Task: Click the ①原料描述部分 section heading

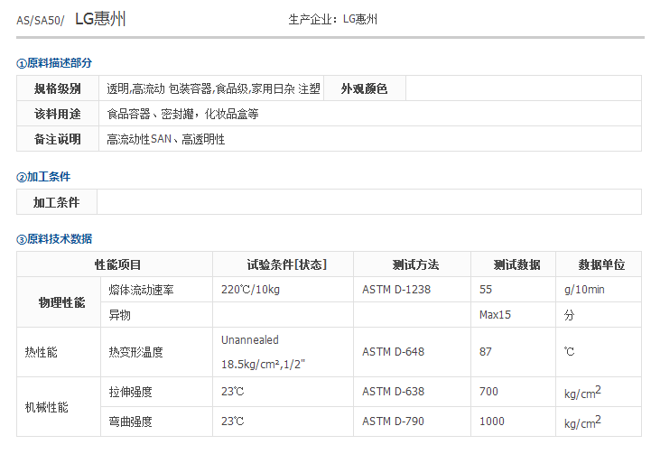Action: pyautogui.click(x=54, y=63)
